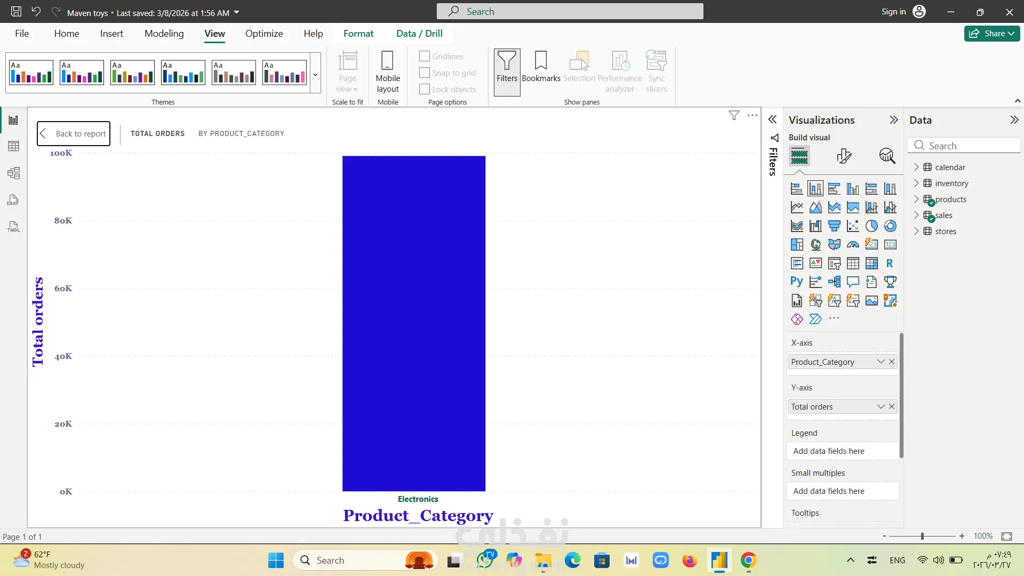Check the Lock objects option

click(425, 89)
